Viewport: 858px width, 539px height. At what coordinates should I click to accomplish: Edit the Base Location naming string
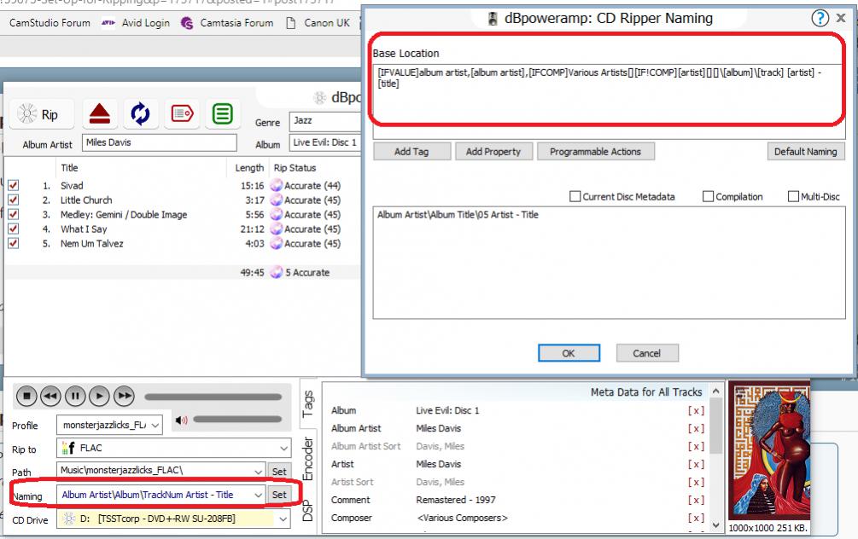pyautogui.click(x=609, y=101)
